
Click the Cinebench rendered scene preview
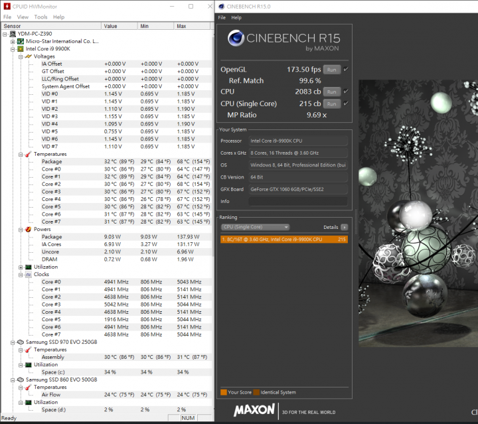418,213
